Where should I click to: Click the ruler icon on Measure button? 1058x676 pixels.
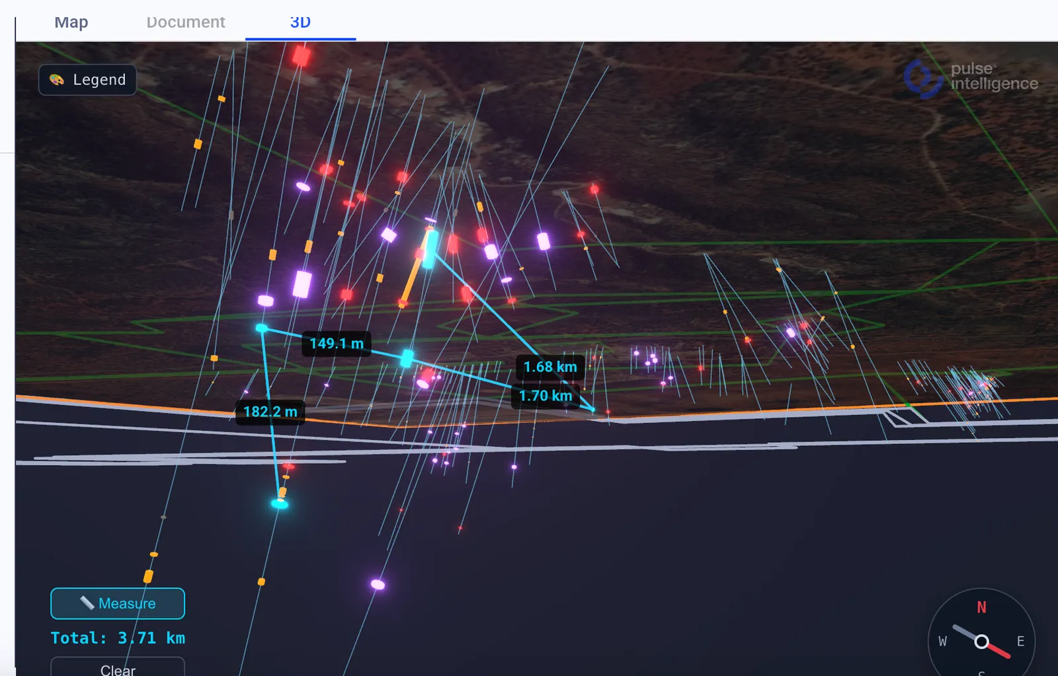(x=87, y=603)
